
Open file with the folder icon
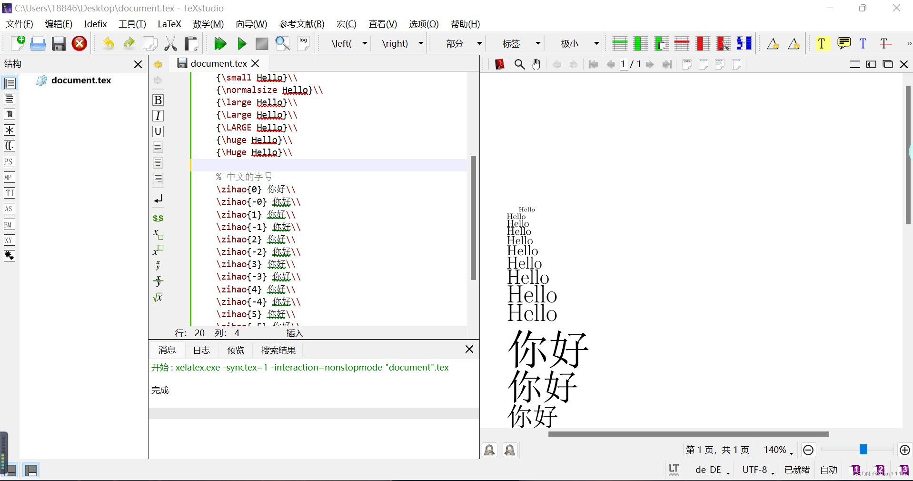(38, 43)
